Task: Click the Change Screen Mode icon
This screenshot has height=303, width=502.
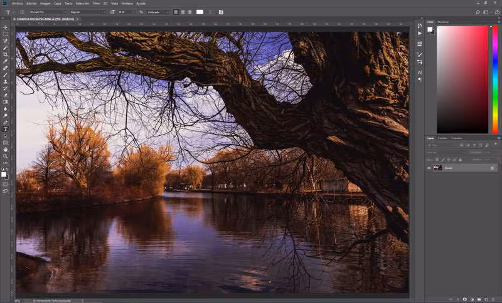Action: click(5, 191)
